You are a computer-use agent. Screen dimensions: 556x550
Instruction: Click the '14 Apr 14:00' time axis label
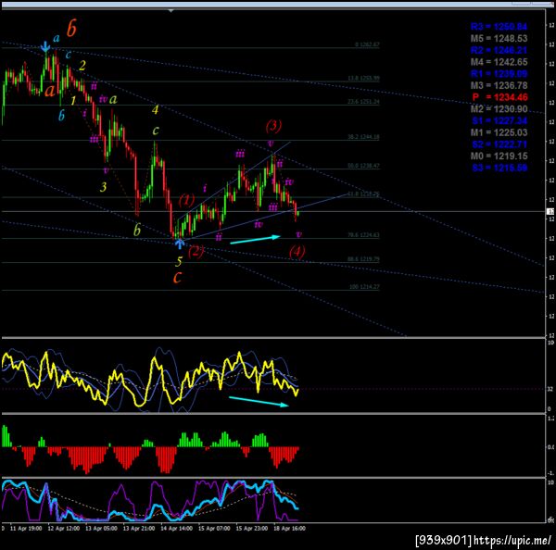176,528
